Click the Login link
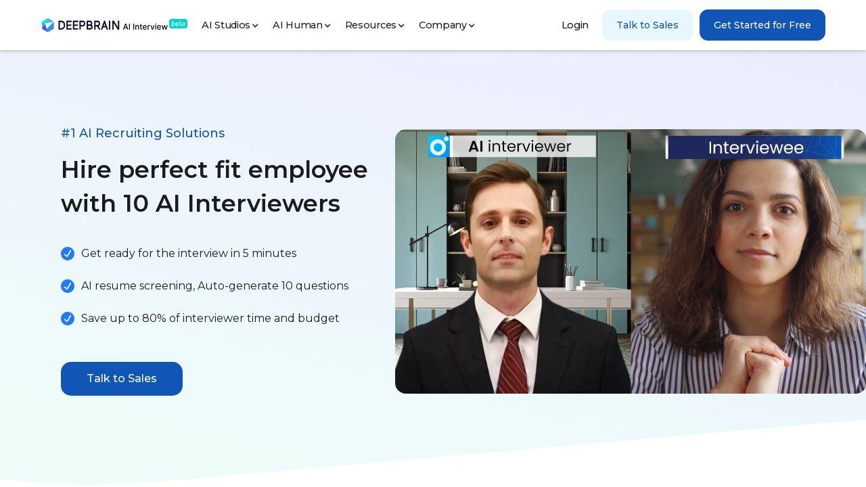The width and height of the screenshot is (866, 487). pyautogui.click(x=575, y=25)
